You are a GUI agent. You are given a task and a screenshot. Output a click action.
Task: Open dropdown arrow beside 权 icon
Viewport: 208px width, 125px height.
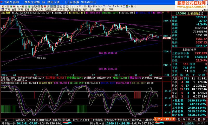pyautogui.click(x=20, y=6)
